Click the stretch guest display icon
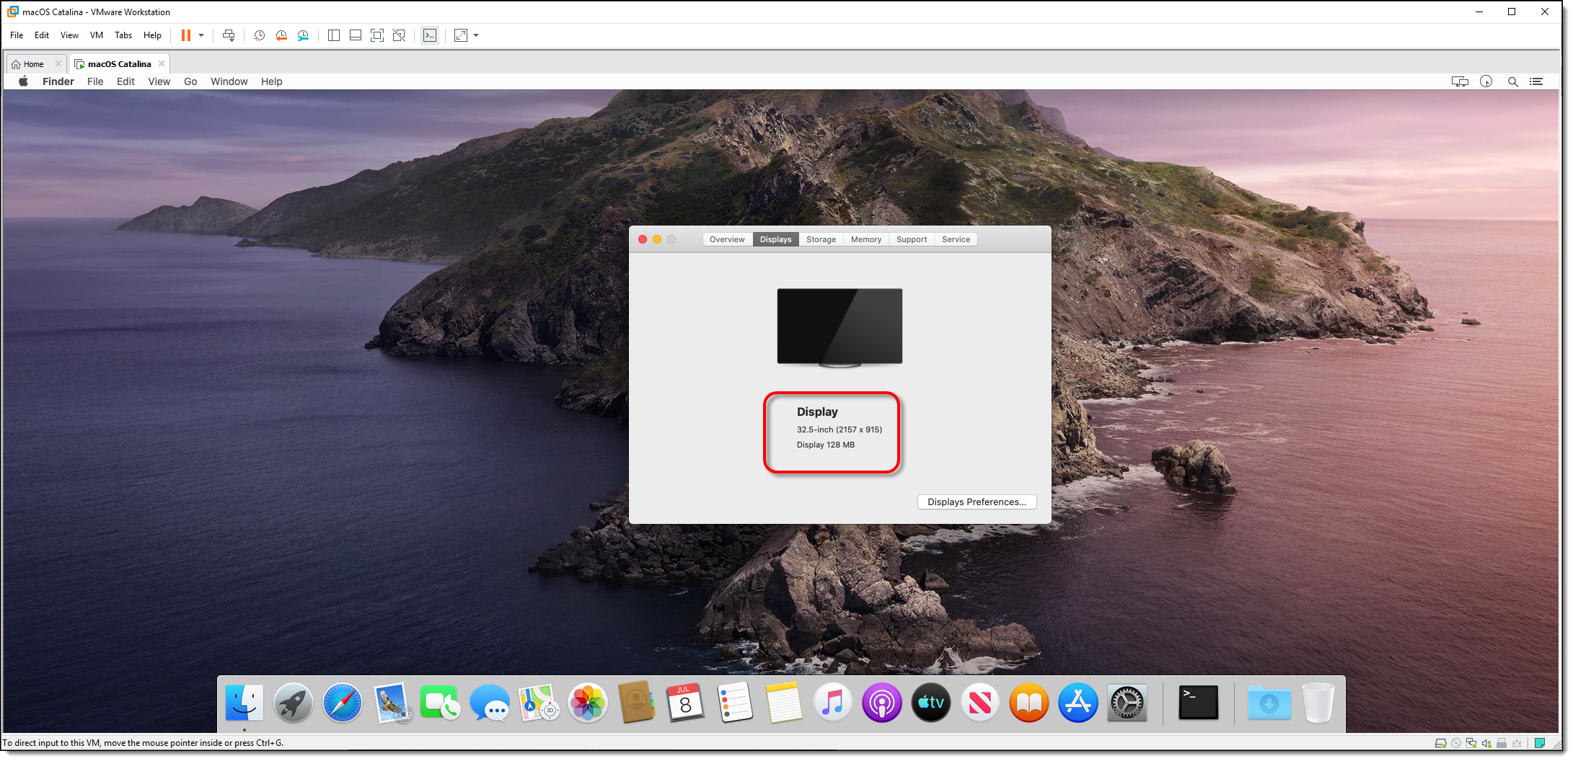1573x761 pixels. (461, 35)
